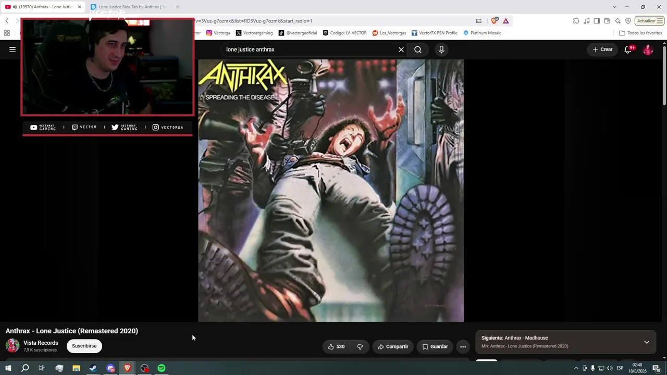Switch ESP keyboard language indicator
Screen dimensions: 667x375
(x=620, y=368)
